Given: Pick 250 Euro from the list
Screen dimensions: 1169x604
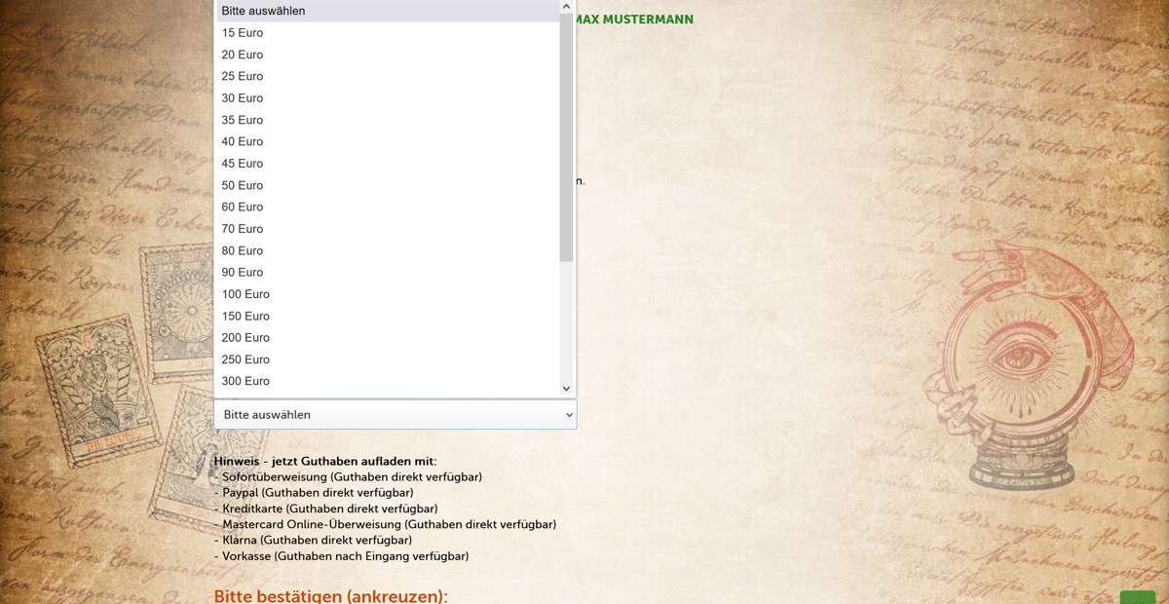Looking at the screenshot, I should (245, 359).
